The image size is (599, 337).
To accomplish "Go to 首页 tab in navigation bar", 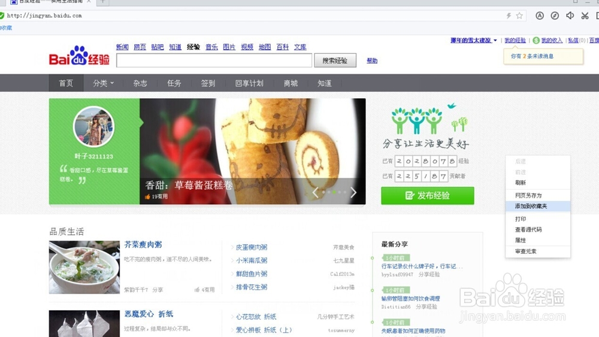I will [66, 83].
